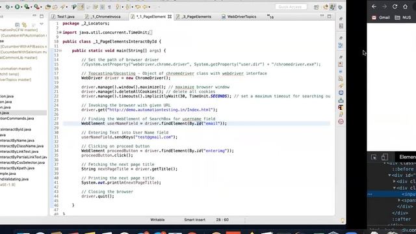The width and height of the screenshot is (416, 234).
Task: Click the Open Type folder icon
Action: [48, 7]
